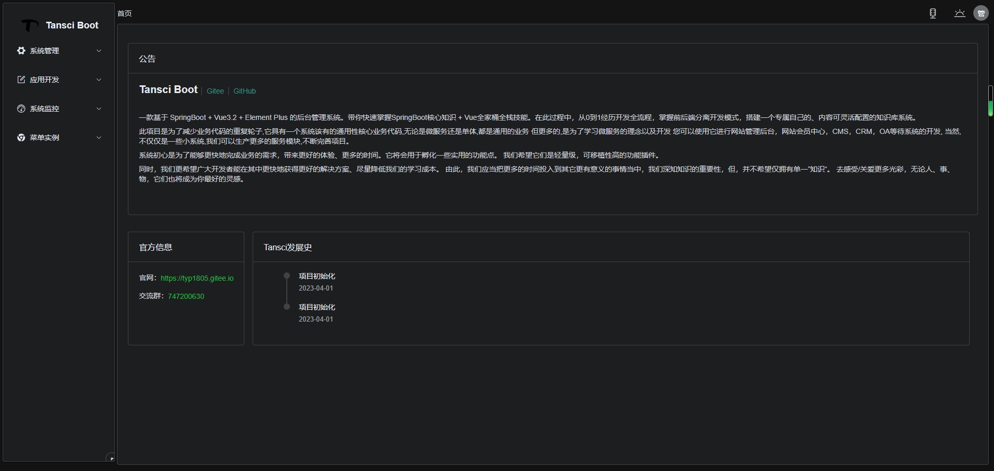This screenshot has height=471, width=994.
Task: Click the 官网 label
Action: 148,278
